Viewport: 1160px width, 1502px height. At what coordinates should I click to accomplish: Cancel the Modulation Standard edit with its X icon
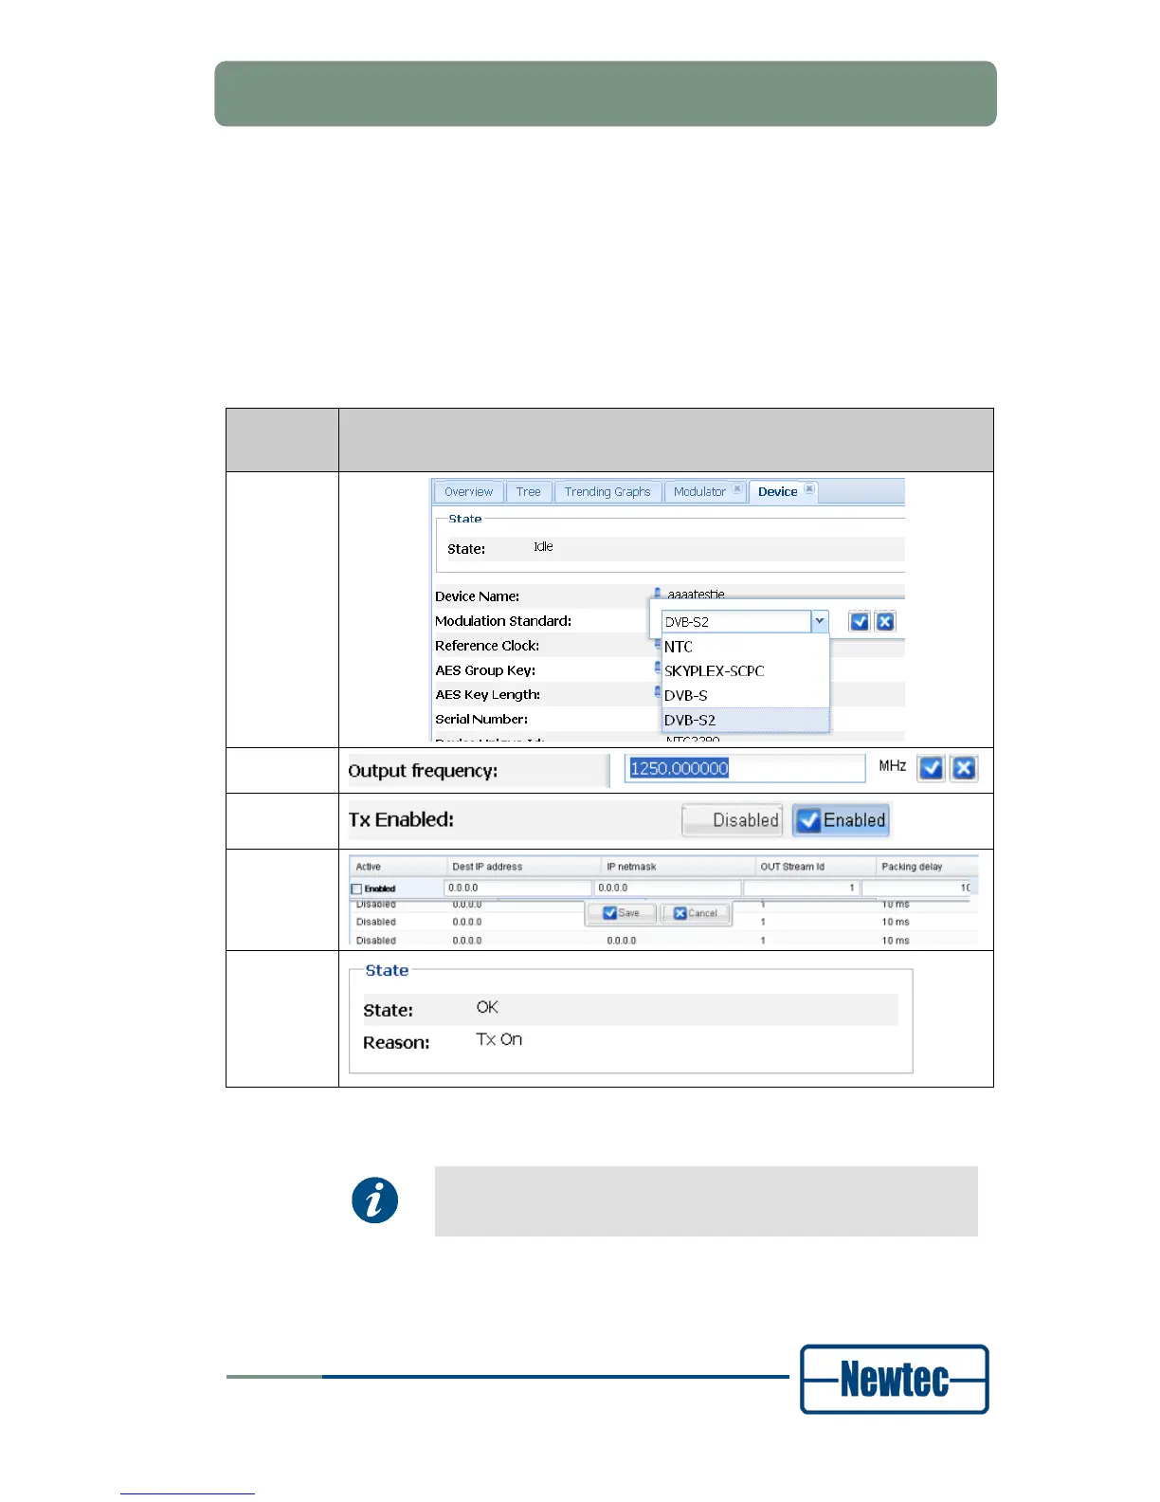884,622
